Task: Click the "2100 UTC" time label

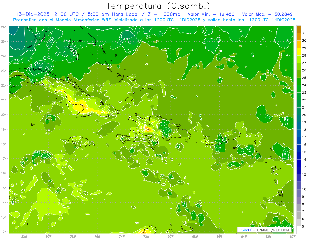Action: tap(66, 14)
